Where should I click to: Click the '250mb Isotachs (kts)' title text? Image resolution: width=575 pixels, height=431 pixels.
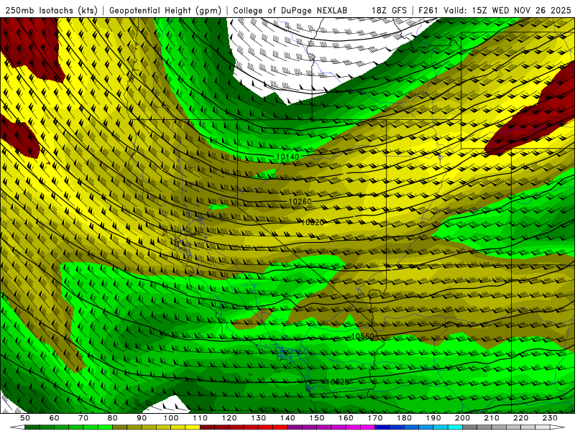click(x=51, y=11)
